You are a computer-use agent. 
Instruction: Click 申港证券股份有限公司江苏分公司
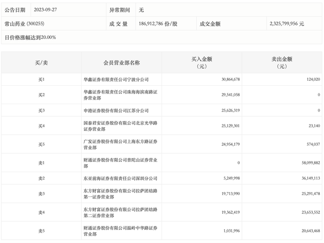[x=116, y=111]
